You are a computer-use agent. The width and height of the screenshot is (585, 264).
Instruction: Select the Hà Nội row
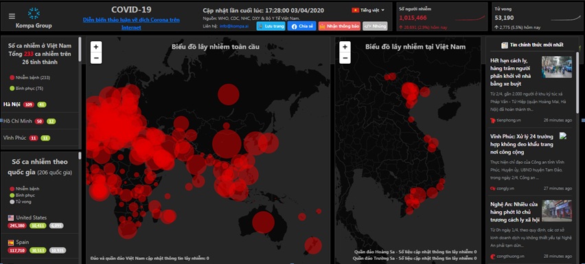(x=40, y=105)
